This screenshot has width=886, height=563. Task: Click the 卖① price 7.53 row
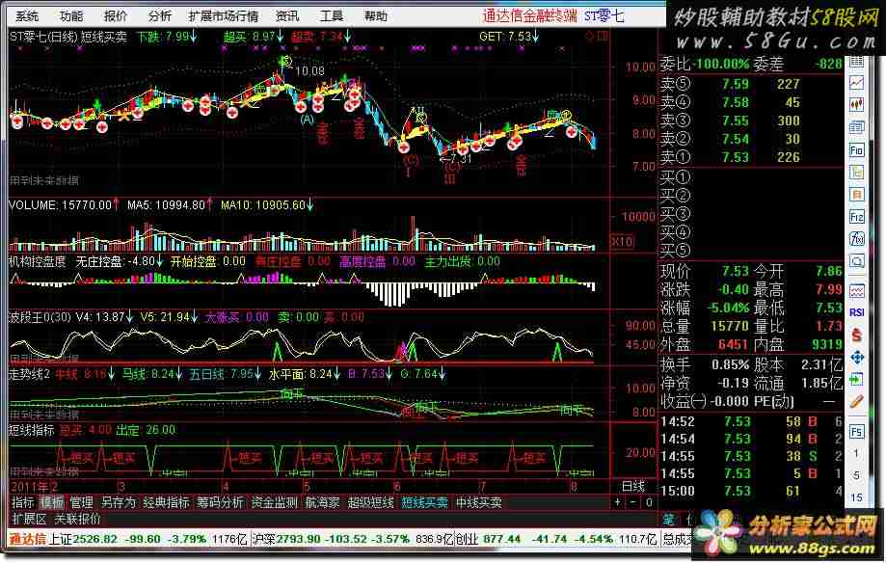tap(750, 157)
